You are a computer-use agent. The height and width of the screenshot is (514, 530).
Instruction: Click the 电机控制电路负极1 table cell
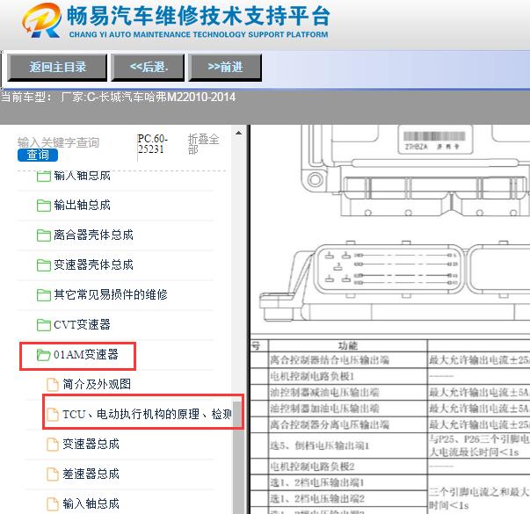point(348,376)
